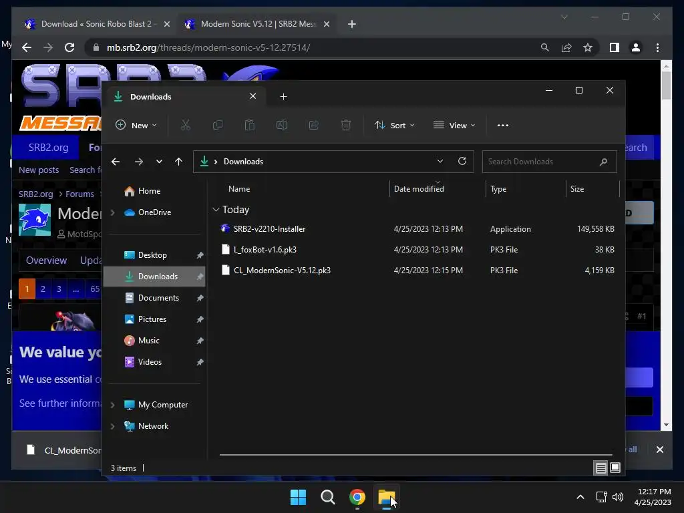Click the SRB2.org link in forum navbar
Screen dimensions: 684x513
(x=48, y=148)
